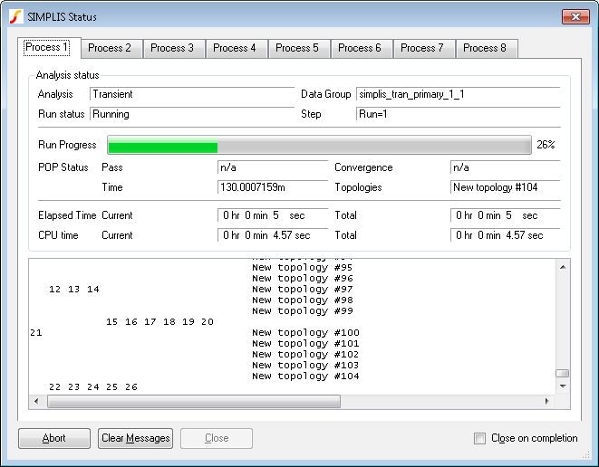Show the Process 7 tab
This screenshot has width=599, height=467.
point(422,48)
